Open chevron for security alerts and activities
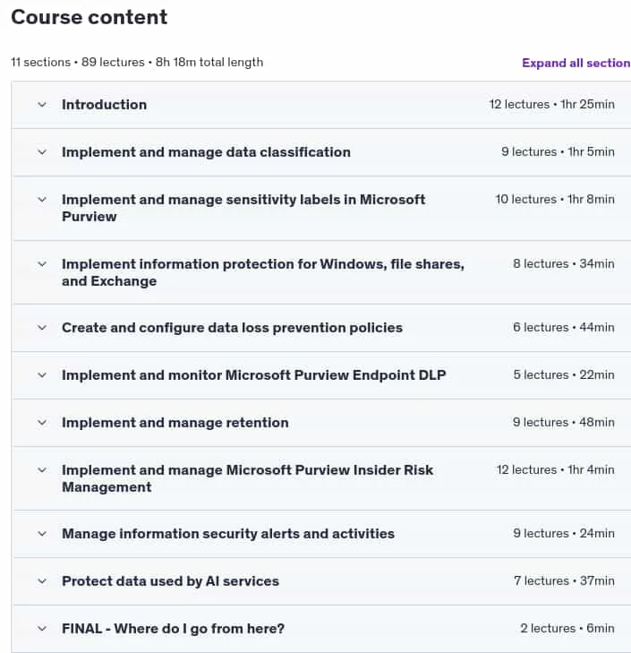This screenshot has width=631, height=653. [x=42, y=534]
